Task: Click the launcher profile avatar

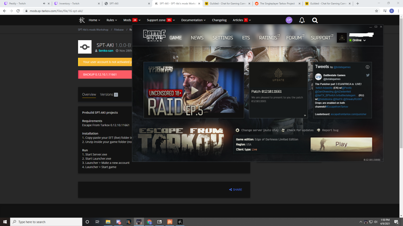Action: coord(342,38)
